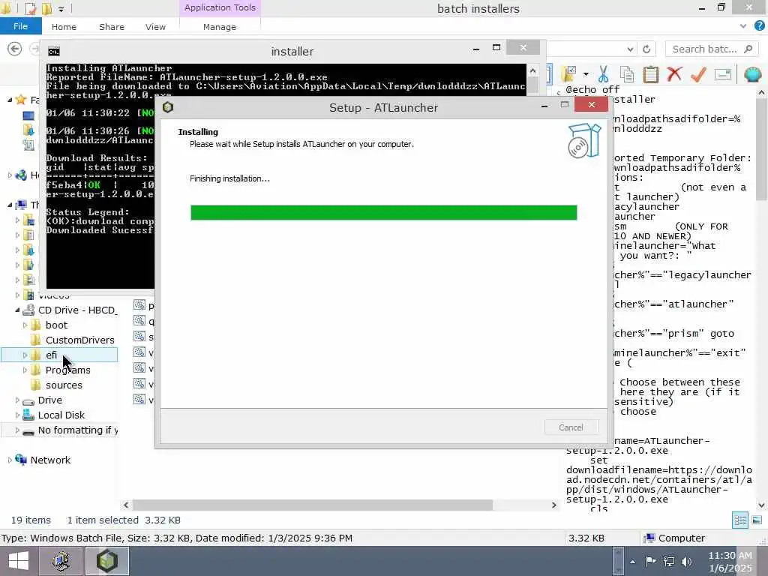The width and height of the screenshot is (768, 576).
Task: Maximize the installer console window
Action: tap(496, 47)
